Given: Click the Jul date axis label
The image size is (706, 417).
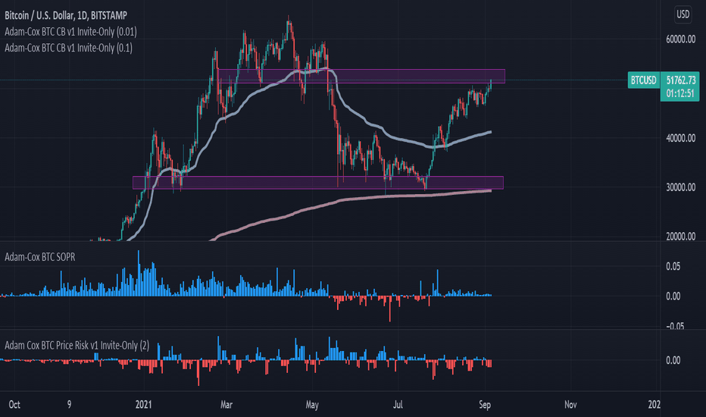Looking at the screenshot, I should (x=398, y=404).
